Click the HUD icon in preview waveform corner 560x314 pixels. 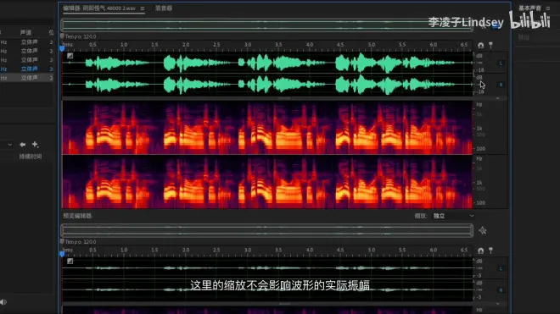click(x=70, y=262)
